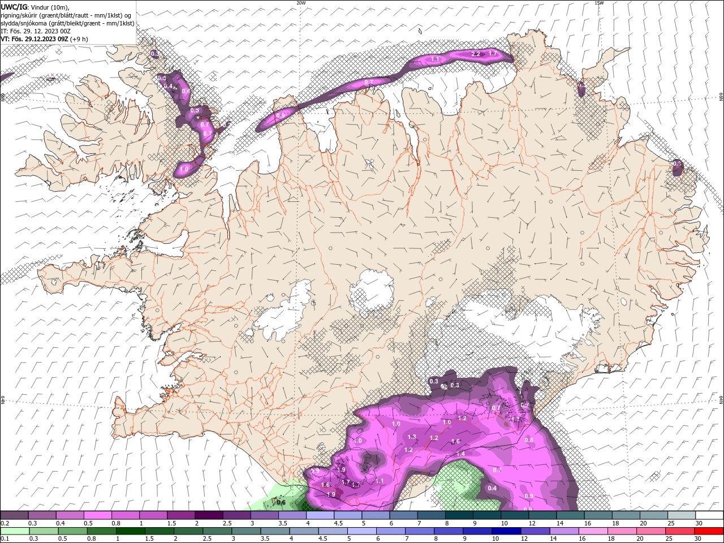Image resolution: width=724 pixels, height=543 pixels.
Task: Pick the dark teal swatch after 8 on upper scale
Action: [x=459, y=515]
